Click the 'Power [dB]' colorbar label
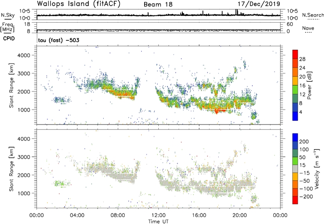Image resolution: width=324 pixels, height=224 pixels. [309, 85]
